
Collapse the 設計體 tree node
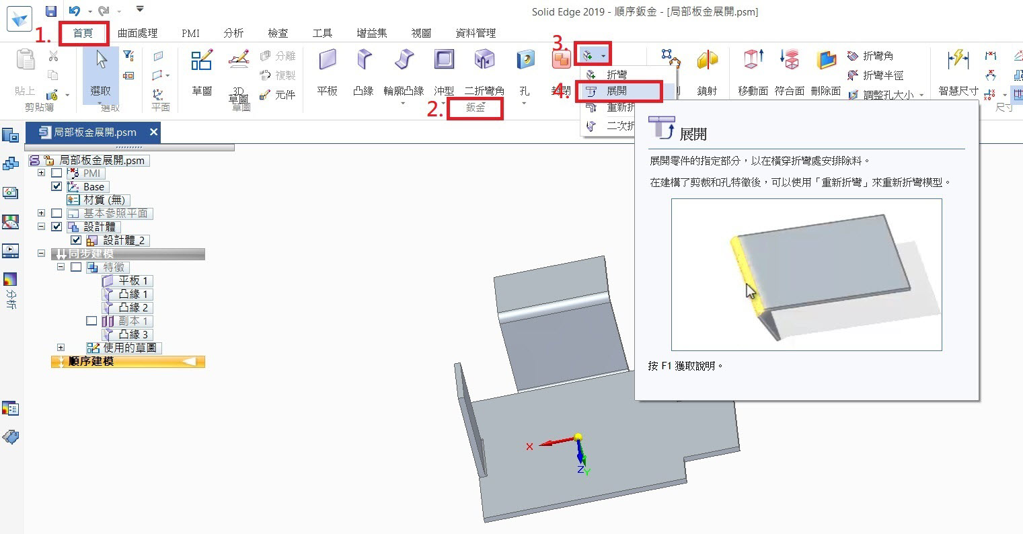pos(42,227)
